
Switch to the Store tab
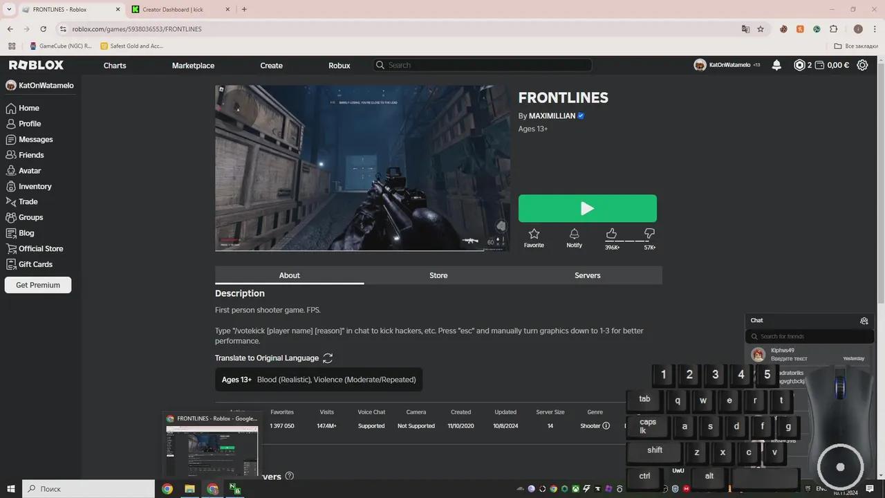pos(438,275)
